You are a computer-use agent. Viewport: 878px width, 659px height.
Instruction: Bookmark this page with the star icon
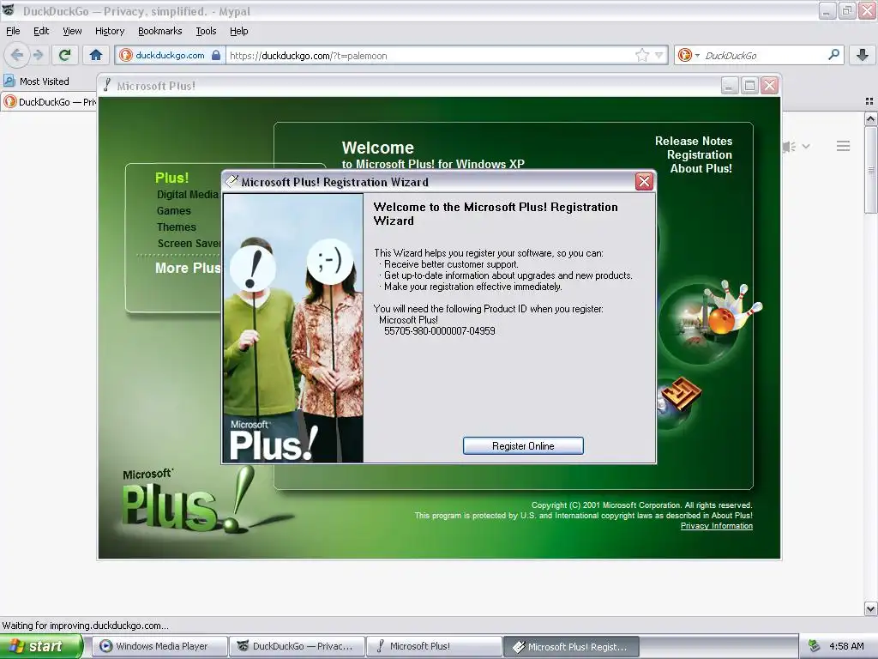(641, 55)
